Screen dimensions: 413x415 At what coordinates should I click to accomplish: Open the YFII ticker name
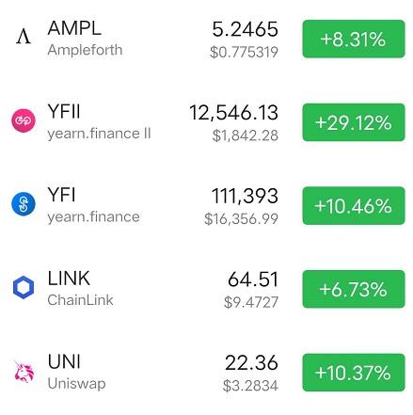64,111
